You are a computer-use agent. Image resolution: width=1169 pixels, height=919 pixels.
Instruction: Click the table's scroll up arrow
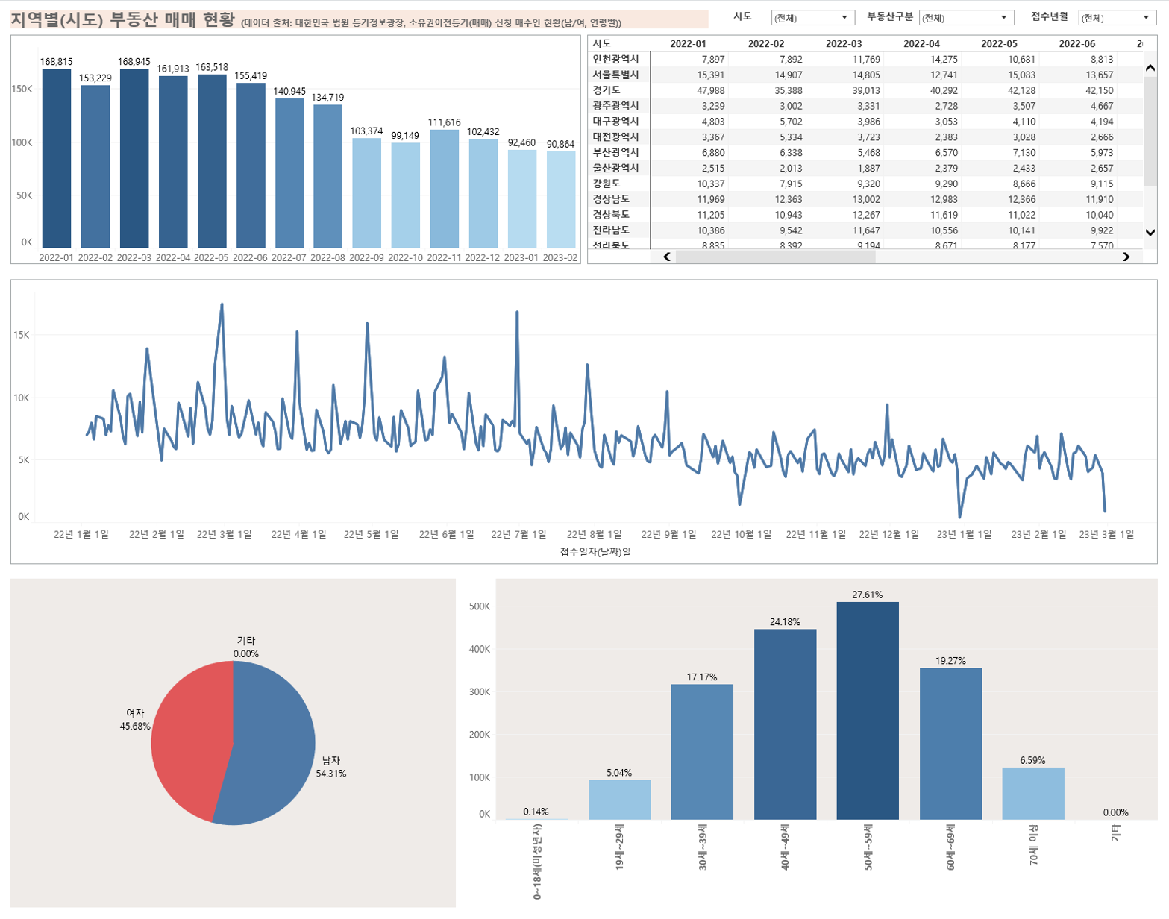[x=1150, y=68]
